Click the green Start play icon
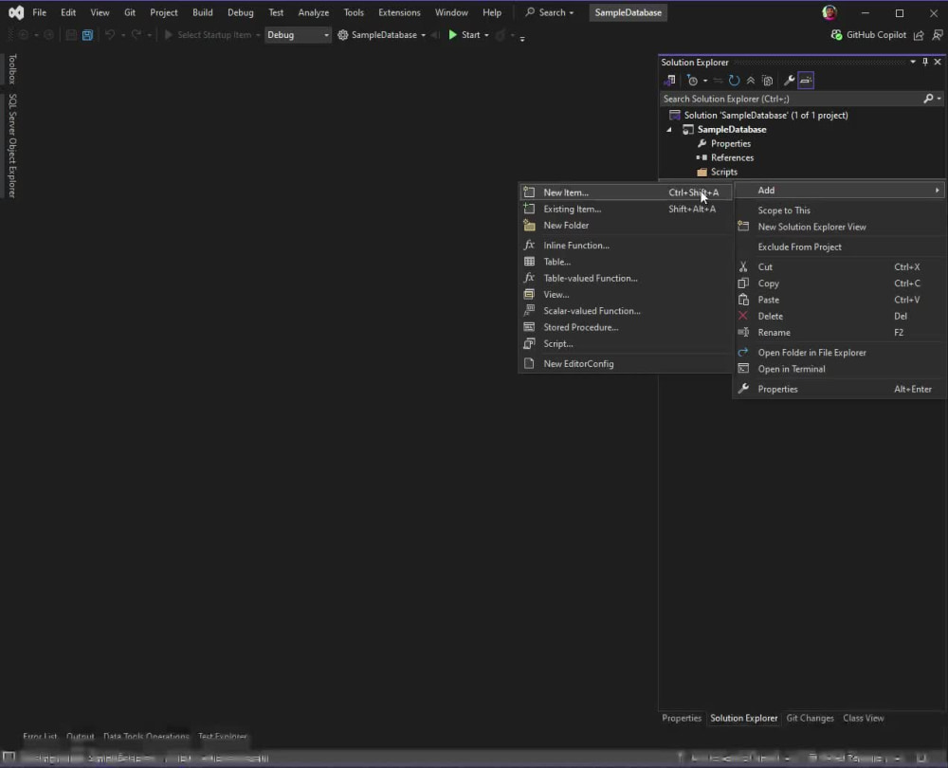Viewport: 948px width, 768px height. [453, 35]
